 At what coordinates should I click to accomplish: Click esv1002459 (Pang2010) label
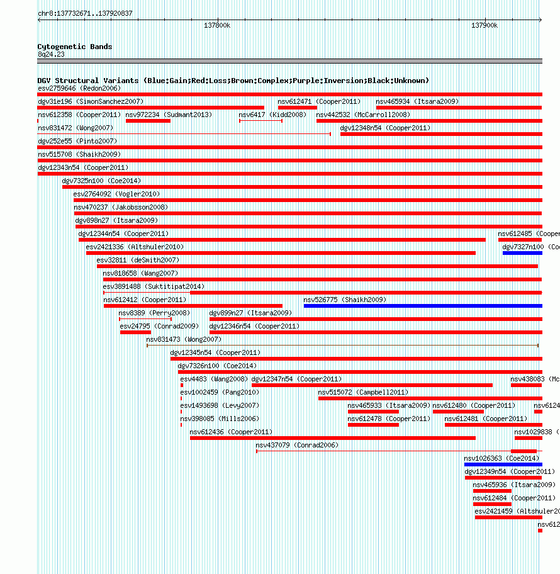(x=220, y=391)
